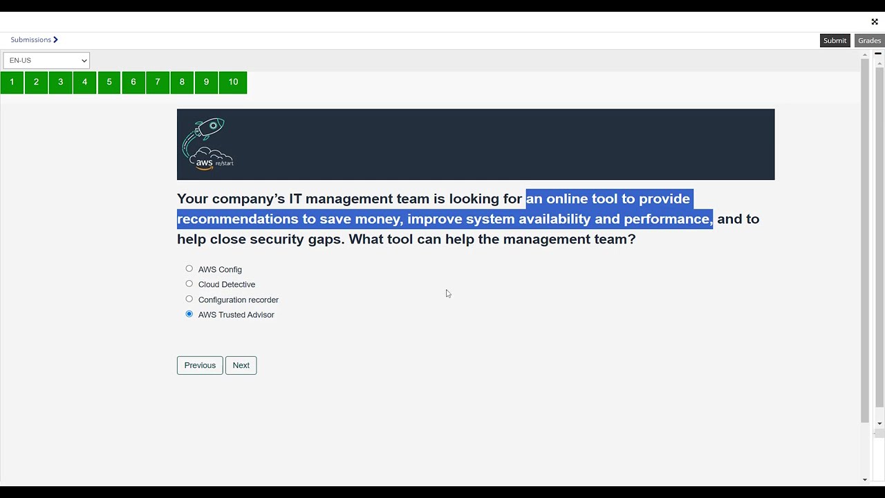Jump to question 3
This screenshot has height=498, width=885.
(x=60, y=82)
